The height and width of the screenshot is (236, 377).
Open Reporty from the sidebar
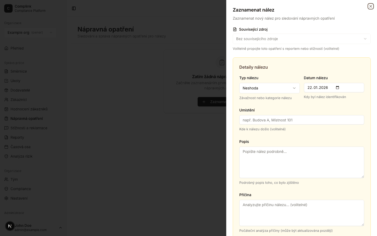tap(17, 137)
